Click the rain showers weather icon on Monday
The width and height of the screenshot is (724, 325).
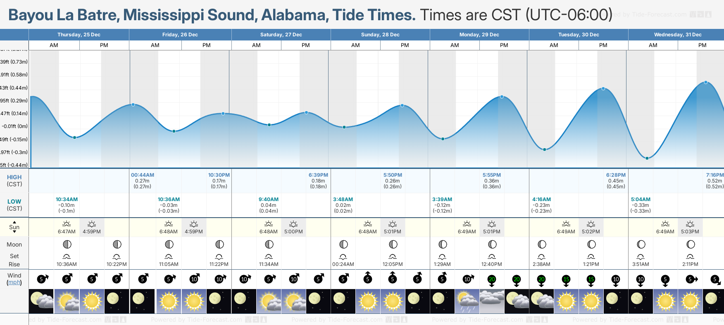tap(467, 301)
